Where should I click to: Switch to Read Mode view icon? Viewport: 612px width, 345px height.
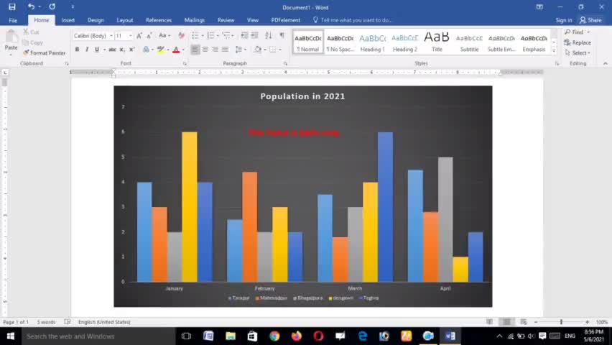point(489,322)
